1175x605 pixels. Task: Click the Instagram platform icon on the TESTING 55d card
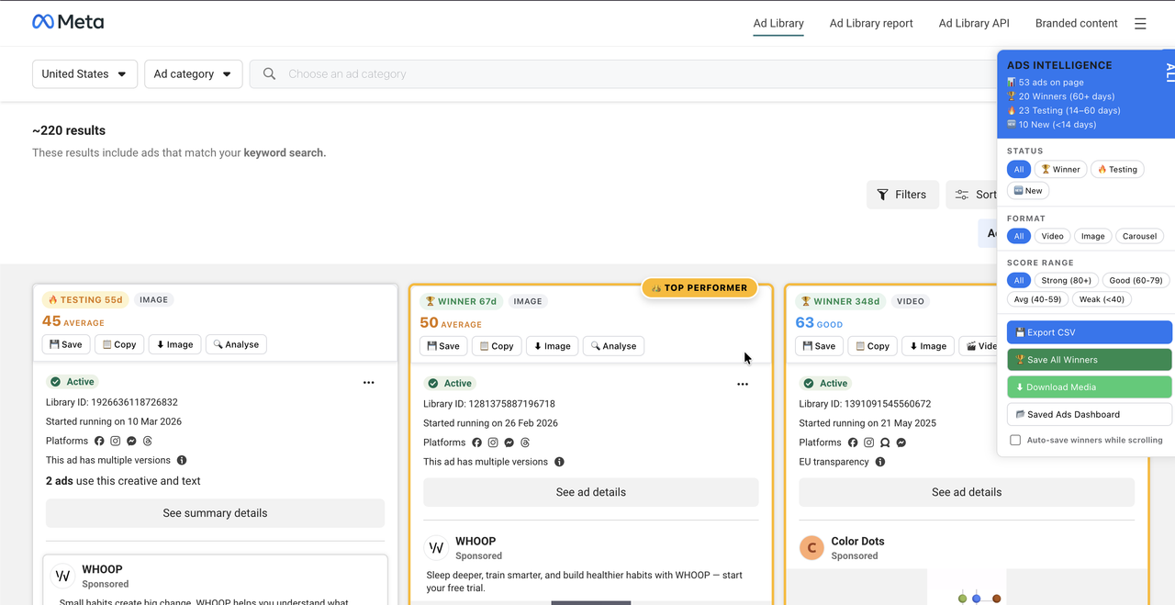click(x=116, y=441)
